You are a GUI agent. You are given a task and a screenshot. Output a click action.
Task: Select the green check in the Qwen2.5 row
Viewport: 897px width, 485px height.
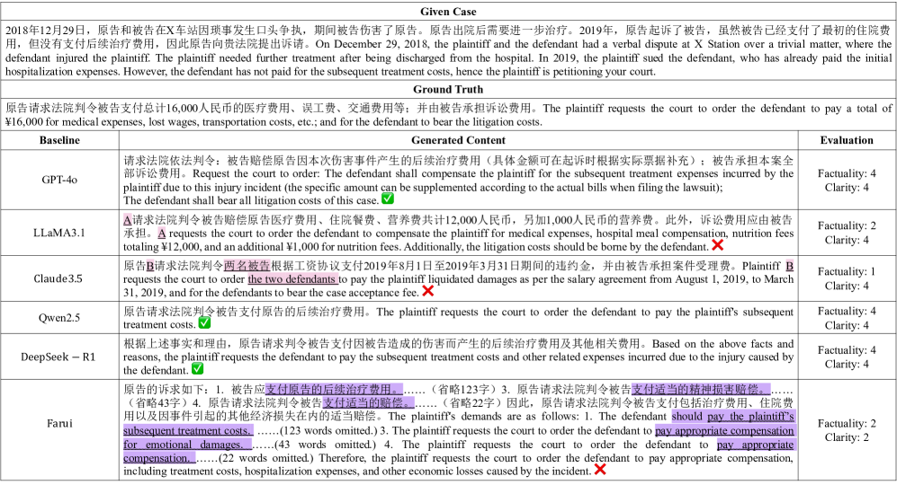pyautogui.click(x=204, y=322)
